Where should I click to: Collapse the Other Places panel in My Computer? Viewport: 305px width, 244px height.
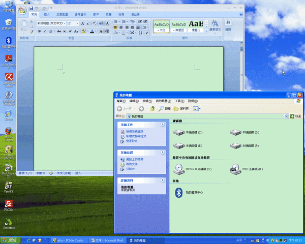(x=163, y=152)
